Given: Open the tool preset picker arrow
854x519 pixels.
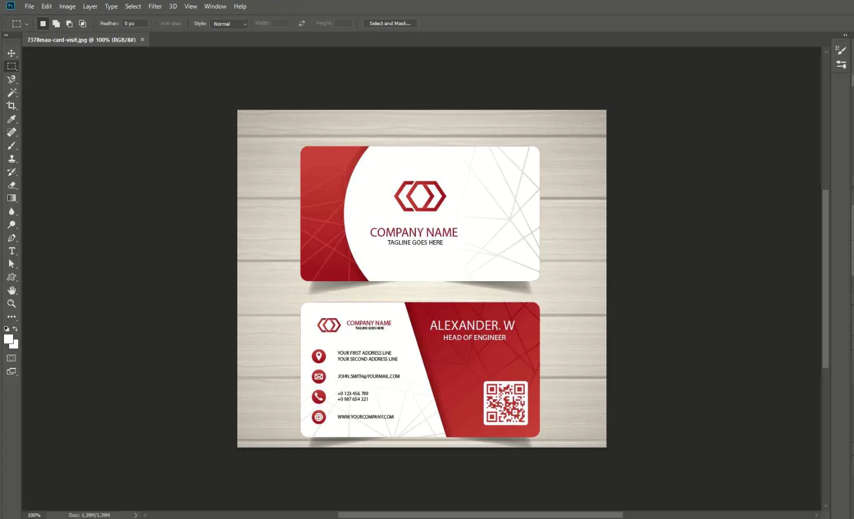Looking at the screenshot, I should [x=27, y=24].
